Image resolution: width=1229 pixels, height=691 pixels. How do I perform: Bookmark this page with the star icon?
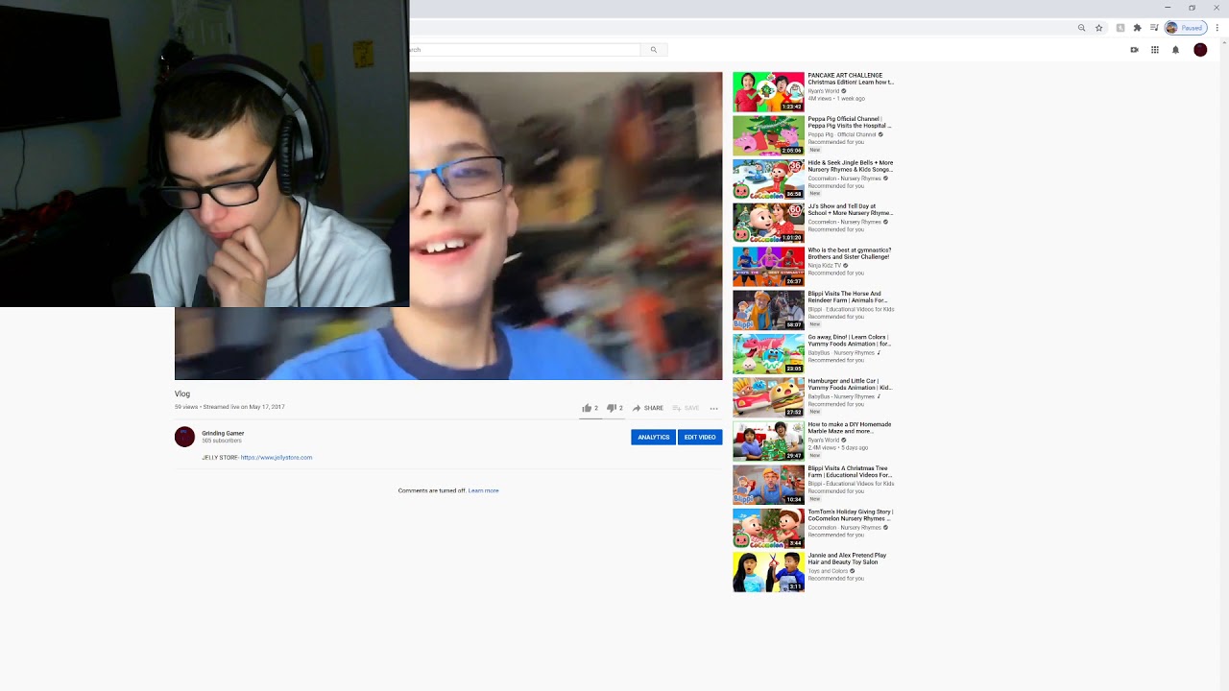pyautogui.click(x=1099, y=28)
